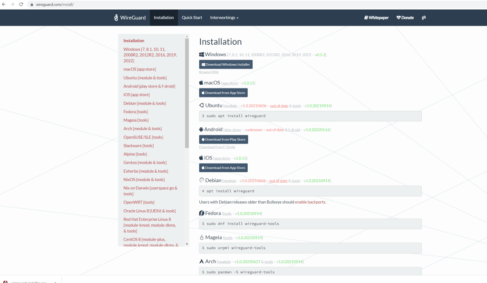Select Installation in the sidebar

pyautogui.click(x=134, y=41)
